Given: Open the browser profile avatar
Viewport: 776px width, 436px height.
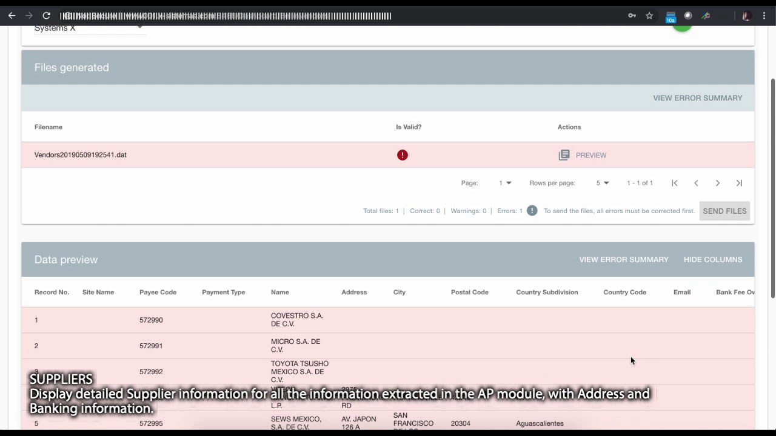Looking at the screenshot, I should tap(746, 16).
